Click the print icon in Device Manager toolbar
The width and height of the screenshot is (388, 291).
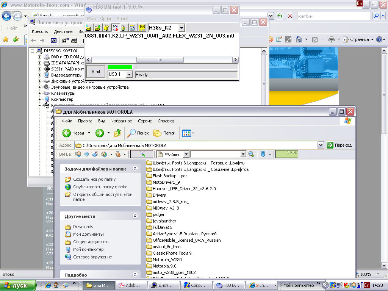click(x=74, y=41)
